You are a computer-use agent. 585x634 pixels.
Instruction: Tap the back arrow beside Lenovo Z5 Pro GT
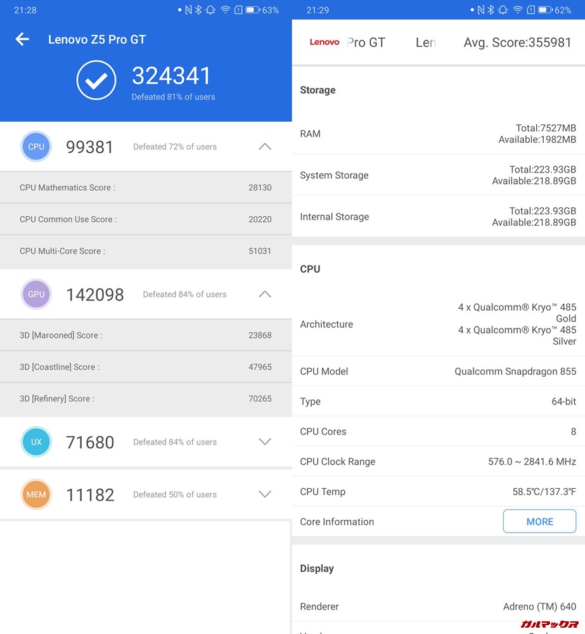(x=22, y=39)
